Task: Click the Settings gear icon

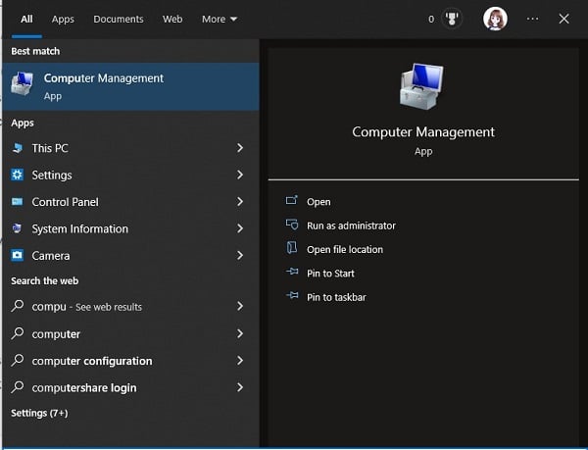Action: (x=17, y=175)
